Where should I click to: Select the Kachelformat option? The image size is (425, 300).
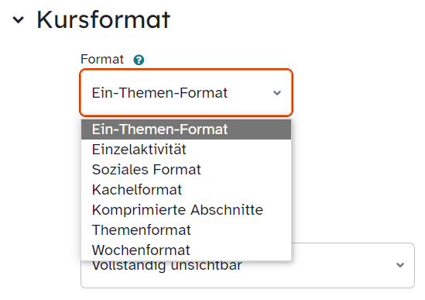pyautogui.click(x=187, y=189)
